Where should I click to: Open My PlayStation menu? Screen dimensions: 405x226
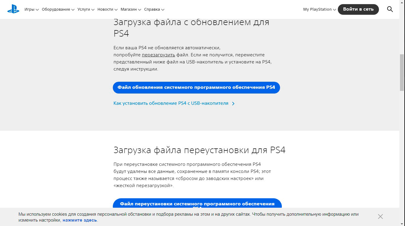pyautogui.click(x=317, y=9)
